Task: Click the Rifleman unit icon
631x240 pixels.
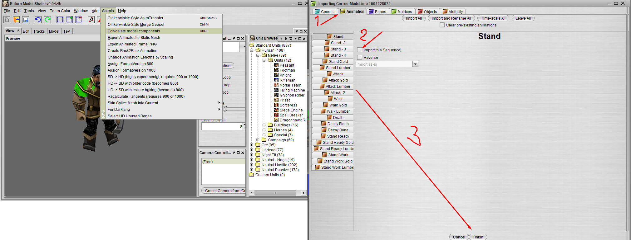Action: point(276,80)
